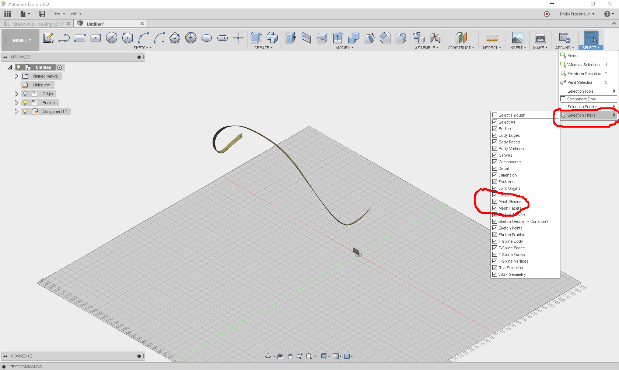Close the Untitled document tab
619x370 pixels.
click(x=142, y=24)
